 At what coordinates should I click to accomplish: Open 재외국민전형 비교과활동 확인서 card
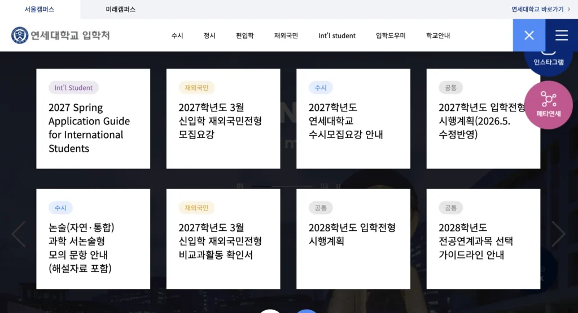click(x=223, y=239)
